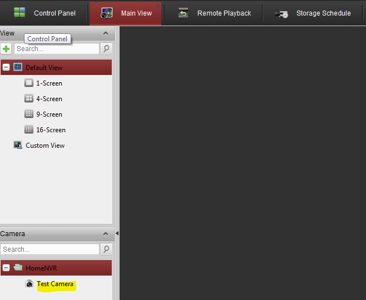This screenshot has height=300, width=366.
Task: Collapse the HomeNVR tree node
Action: click(x=6, y=268)
